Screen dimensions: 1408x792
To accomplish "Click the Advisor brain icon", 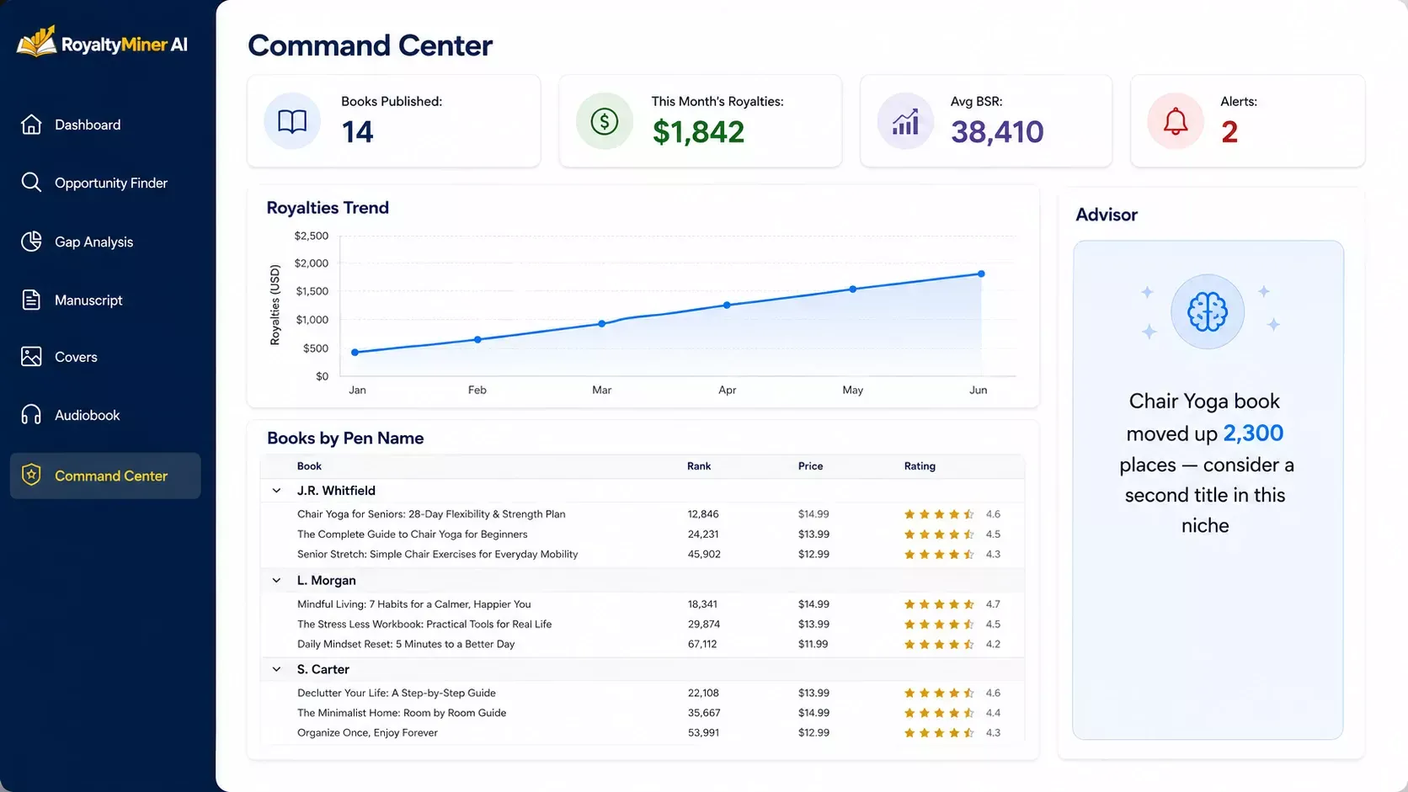I will click(x=1208, y=312).
